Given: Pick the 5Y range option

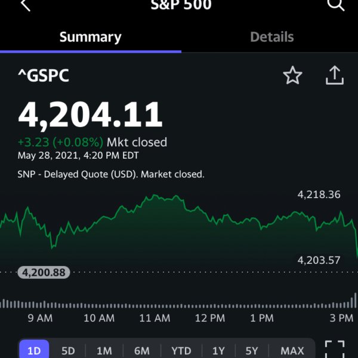Looking at the screenshot, I should (x=252, y=350).
